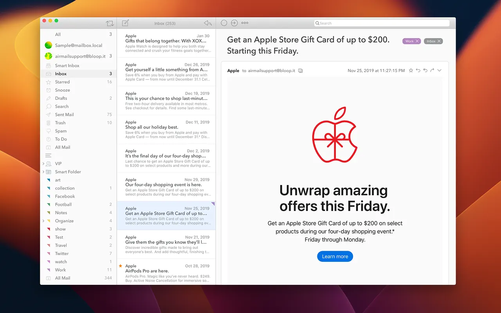Click the Learn more button
Screen dimensions: 501x313
point(335,256)
